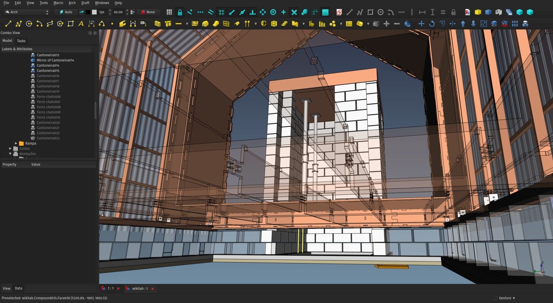Select Mirror of Cantoneira014 tree item
Screen dimensions: 553x303
pos(55,60)
